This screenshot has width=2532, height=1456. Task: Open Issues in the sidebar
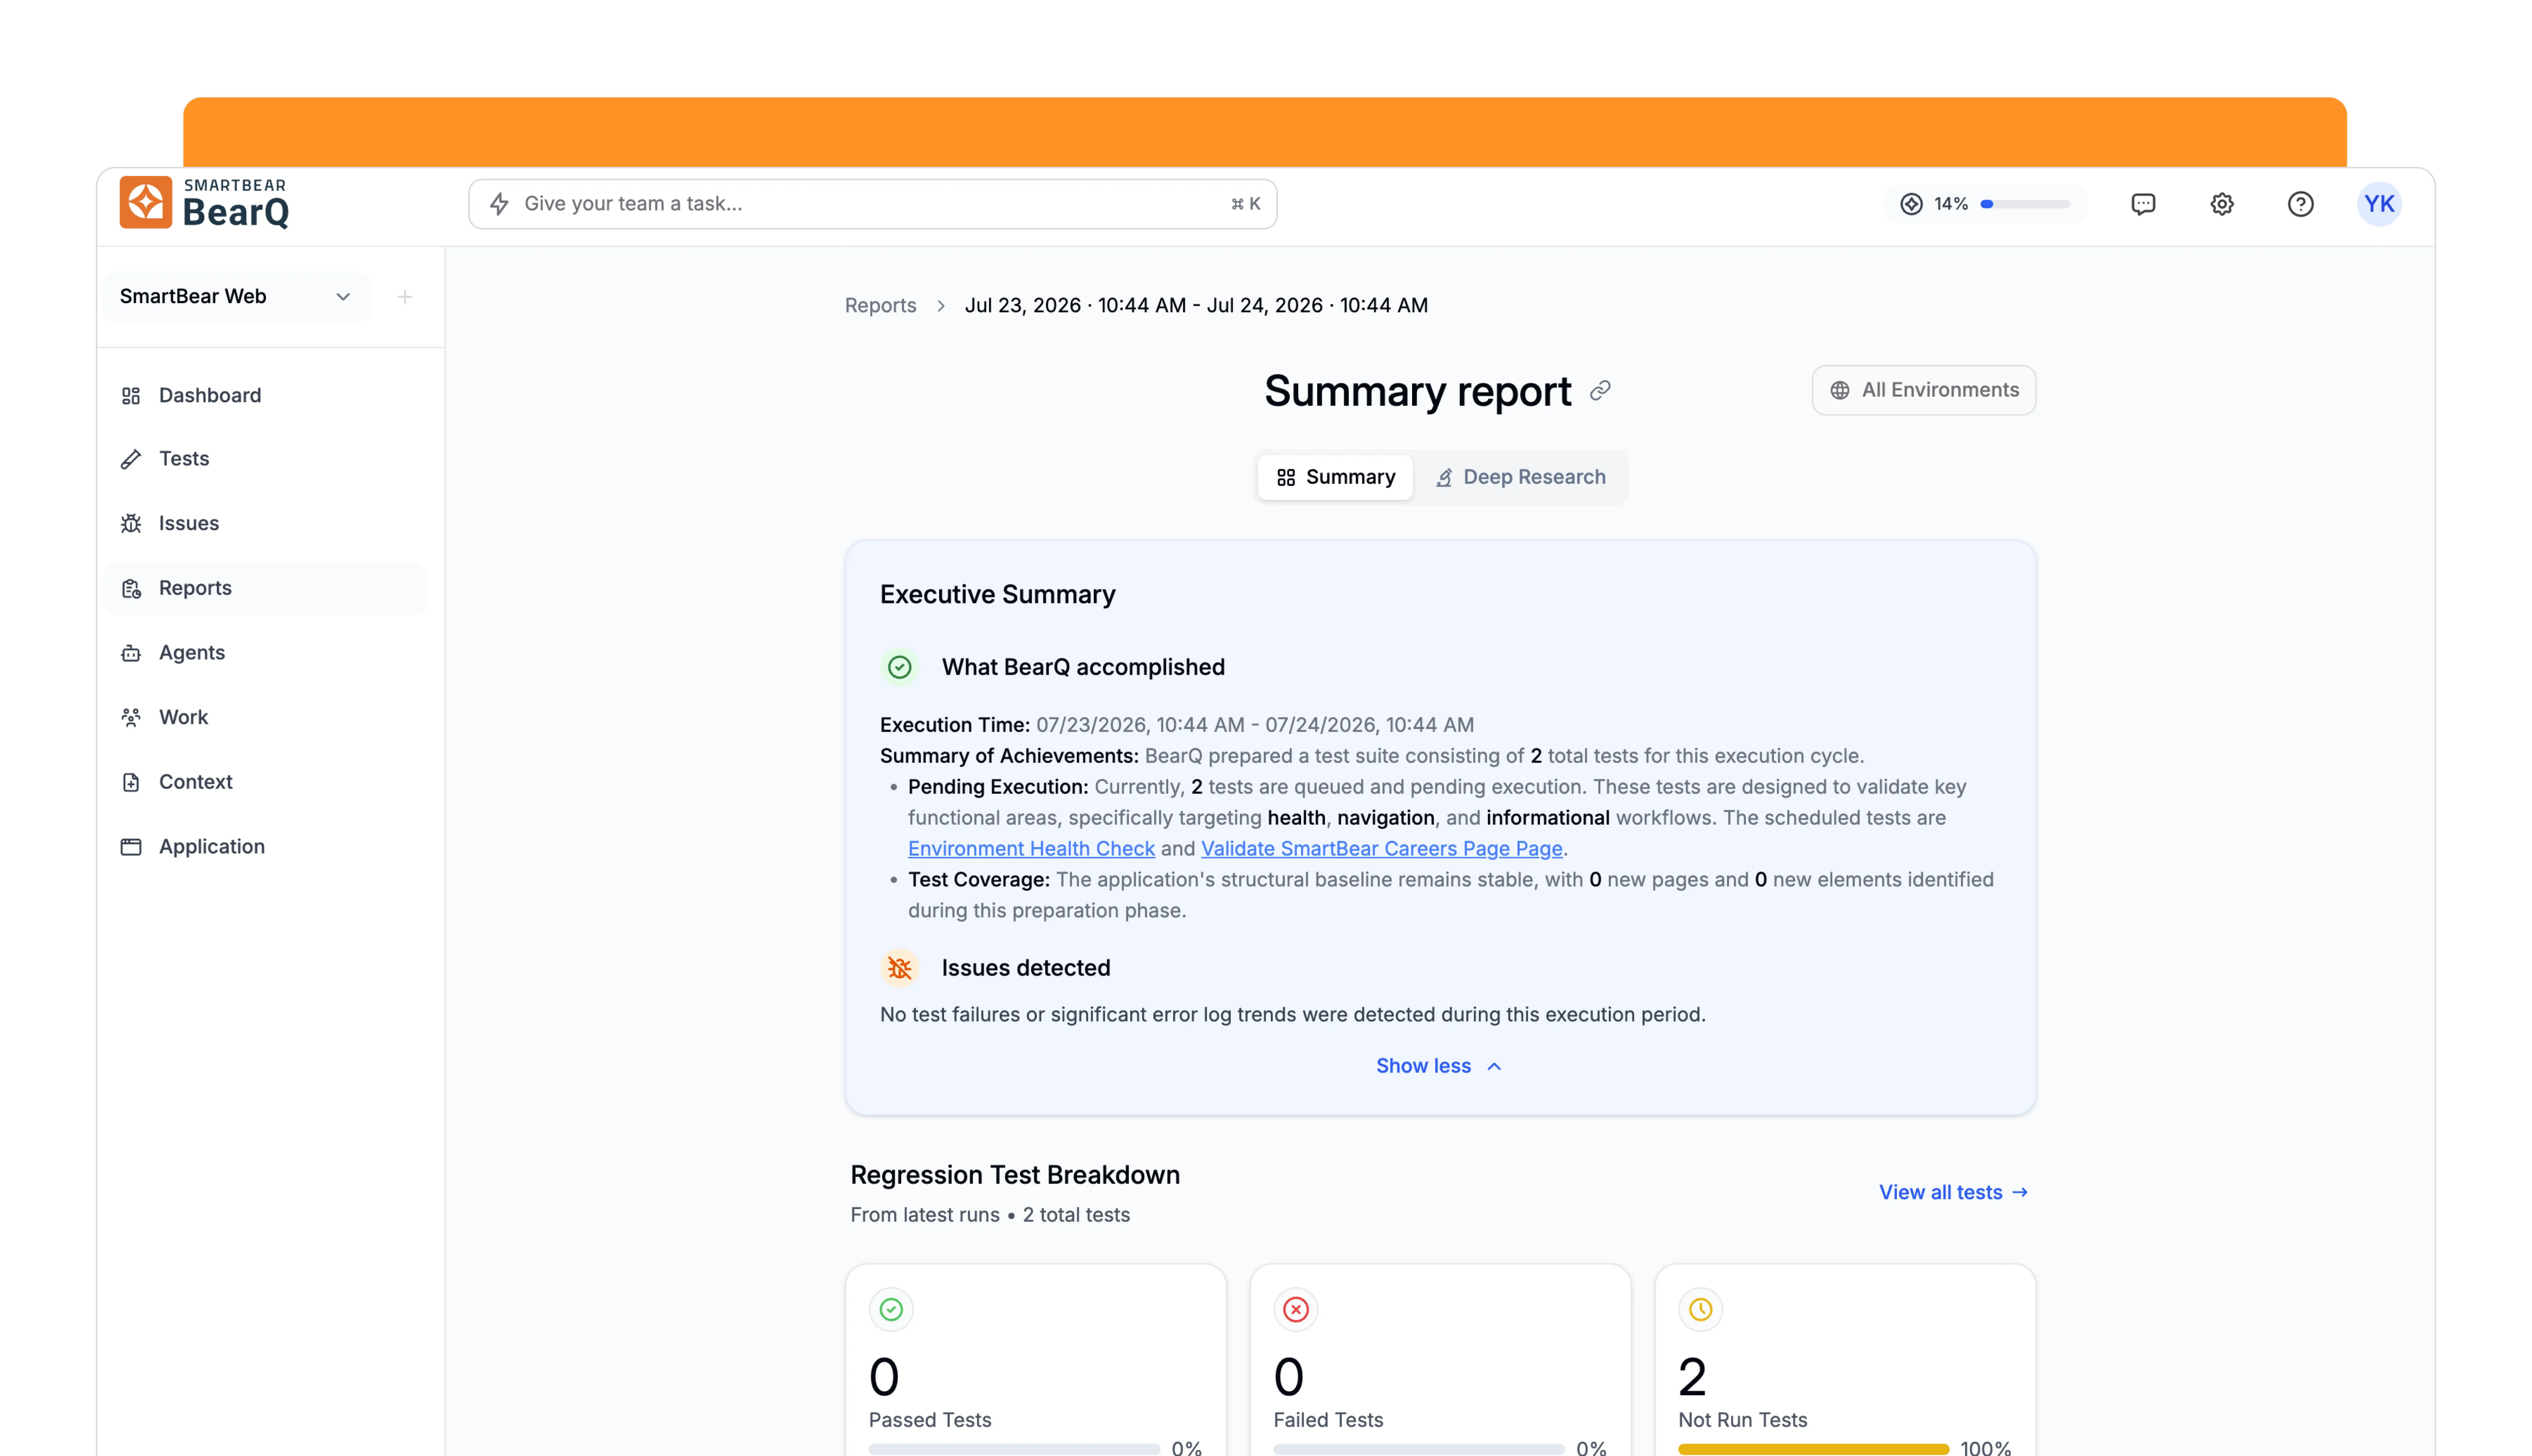click(x=266, y=524)
